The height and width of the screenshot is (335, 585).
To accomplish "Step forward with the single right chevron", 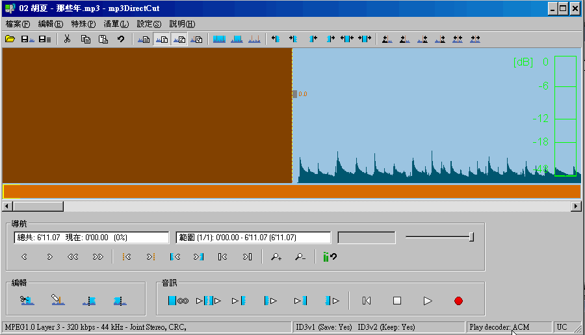I will (x=49, y=256).
